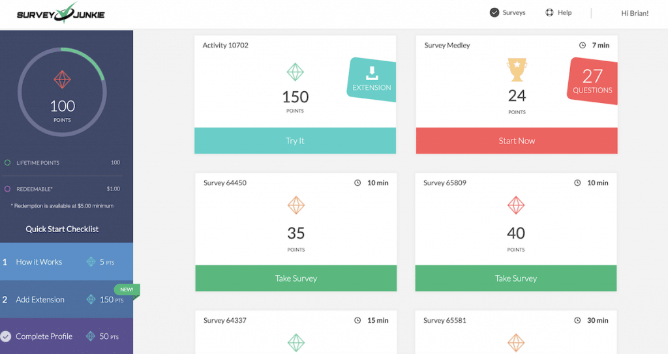Click the Lifetime Points green circle icon
This screenshot has height=354, width=668.
7,163
